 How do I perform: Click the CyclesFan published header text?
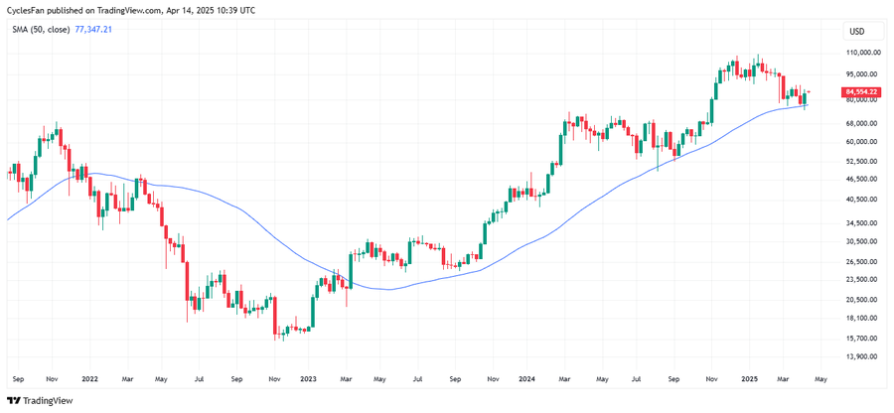click(x=130, y=10)
